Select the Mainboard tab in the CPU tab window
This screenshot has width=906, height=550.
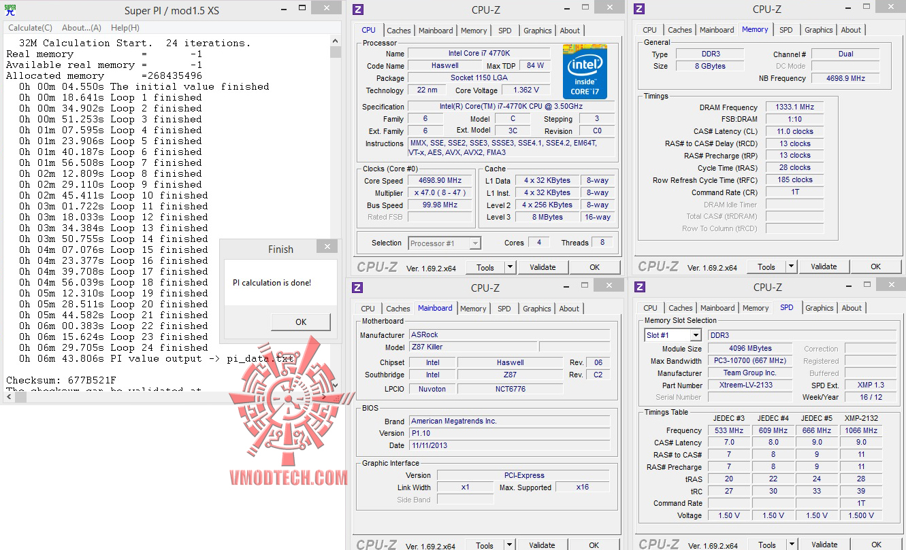(x=436, y=31)
